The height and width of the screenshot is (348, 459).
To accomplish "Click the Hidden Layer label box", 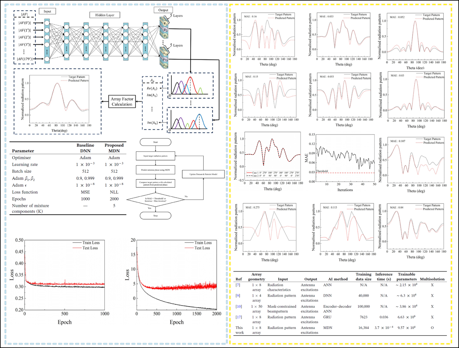I will point(105,15).
